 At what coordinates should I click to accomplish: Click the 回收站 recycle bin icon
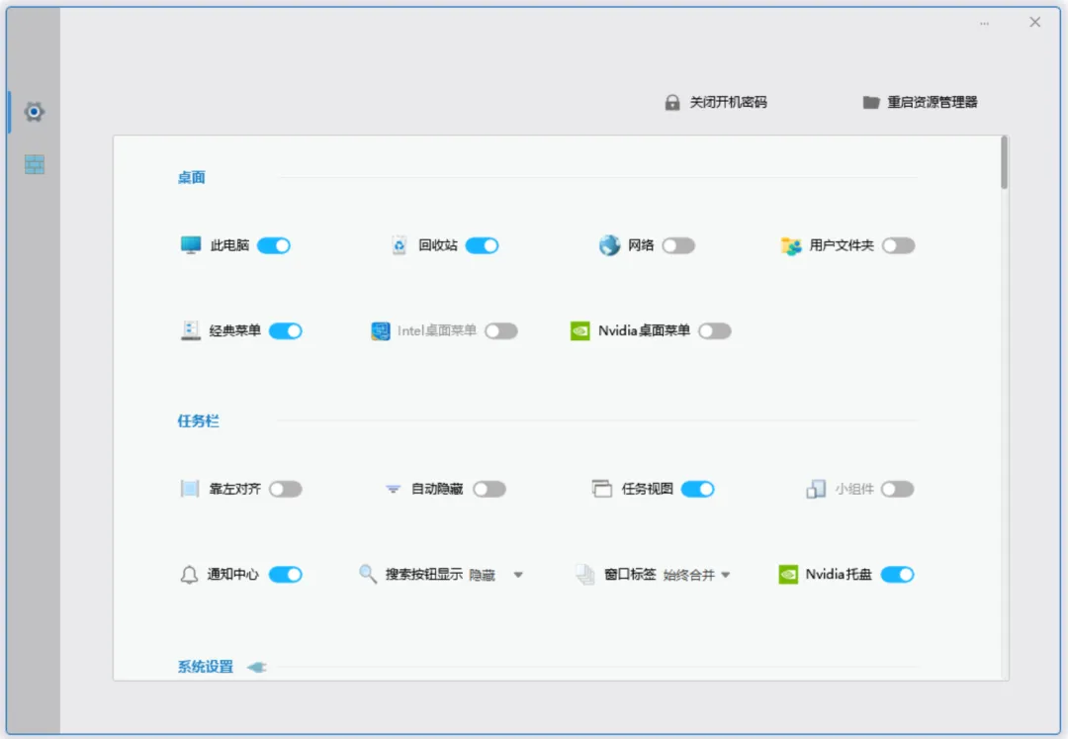point(399,244)
